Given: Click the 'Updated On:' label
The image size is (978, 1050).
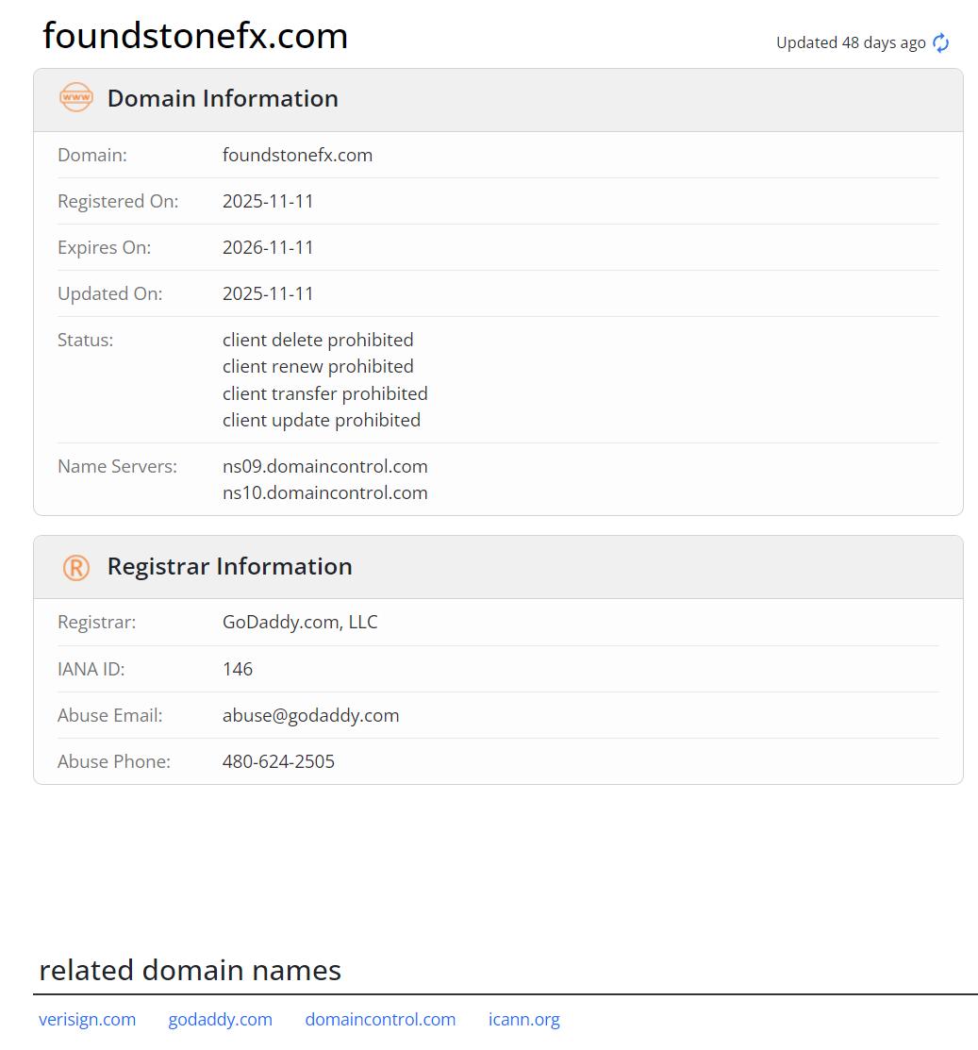Looking at the screenshot, I should (x=109, y=293).
